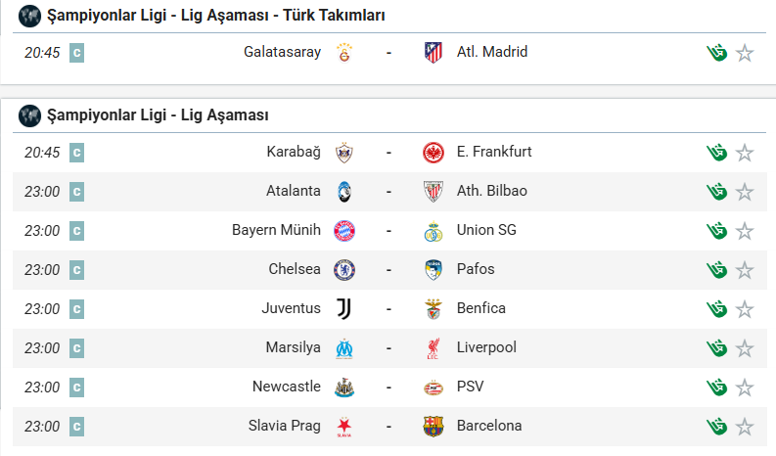Collapse the Şampiyonlar Ligi - Lig Aşaması section
The image size is (776, 456).
point(158,115)
